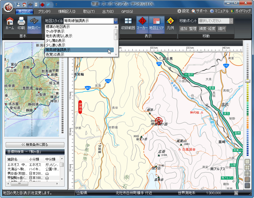Toggle the マーカー crosshair button
Image resolution: width=254 pixels, height=198 pixels.
[x=142, y=25]
